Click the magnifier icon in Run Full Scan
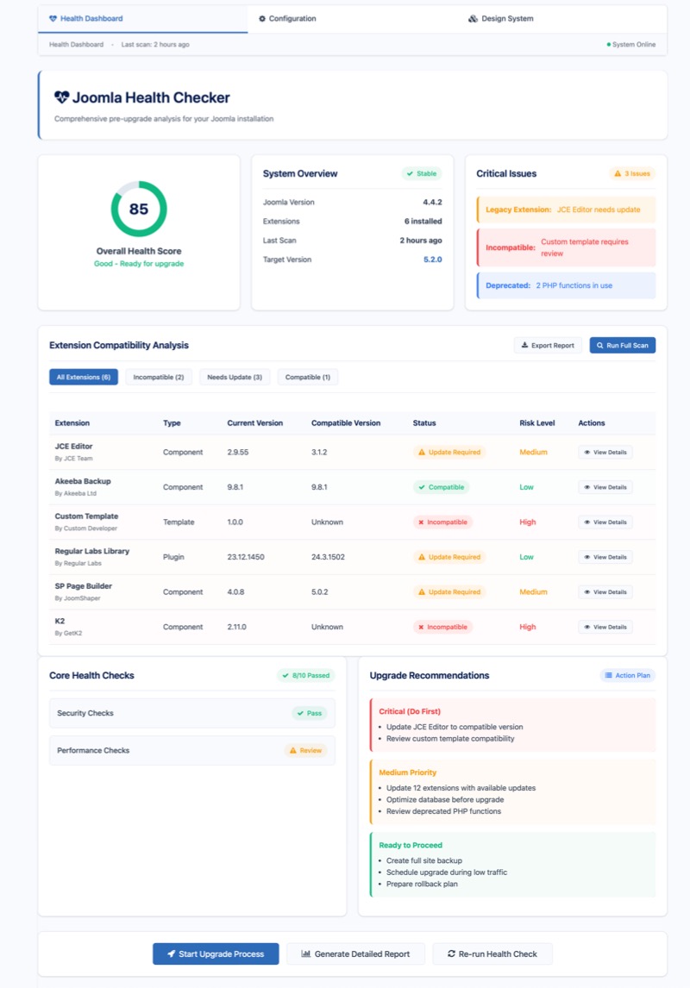Screen dimensions: 690x988 tap(600, 345)
